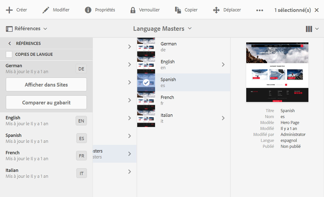The width and height of the screenshot is (324, 197).
Task: Expand the highlighted Masters row chevron
Action: (x=129, y=154)
